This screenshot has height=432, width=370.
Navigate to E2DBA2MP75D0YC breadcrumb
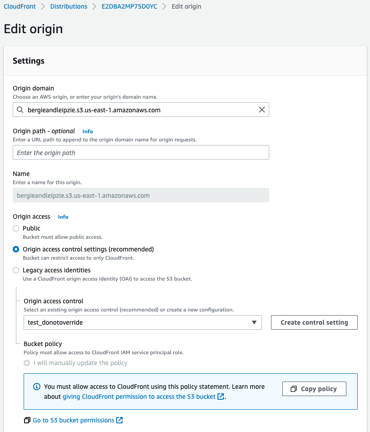point(129,7)
